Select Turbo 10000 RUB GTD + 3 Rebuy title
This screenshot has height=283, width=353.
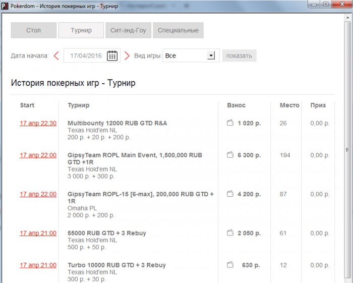[x=116, y=265]
